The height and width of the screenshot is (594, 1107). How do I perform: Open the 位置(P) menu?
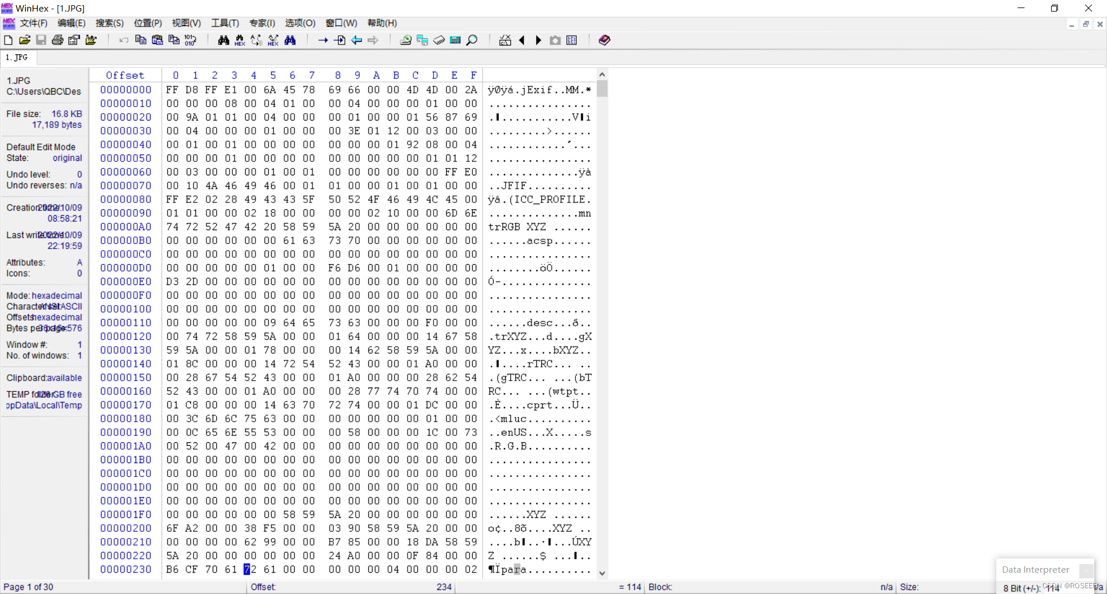148,23
